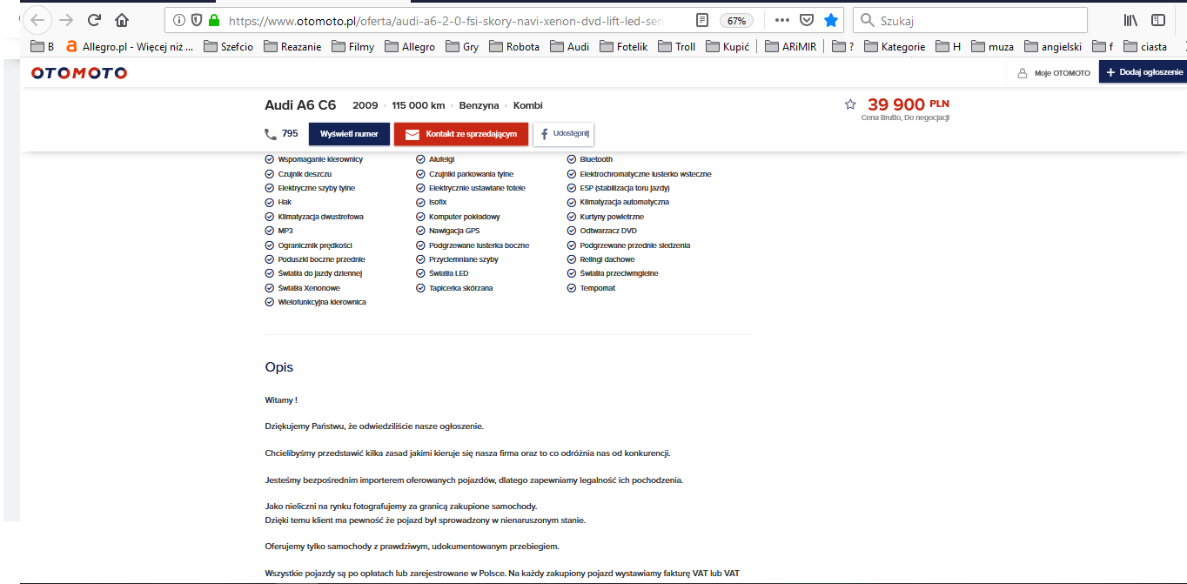Toggle the blue bookmark star
This screenshot has width=1187, height=584.
831,20
